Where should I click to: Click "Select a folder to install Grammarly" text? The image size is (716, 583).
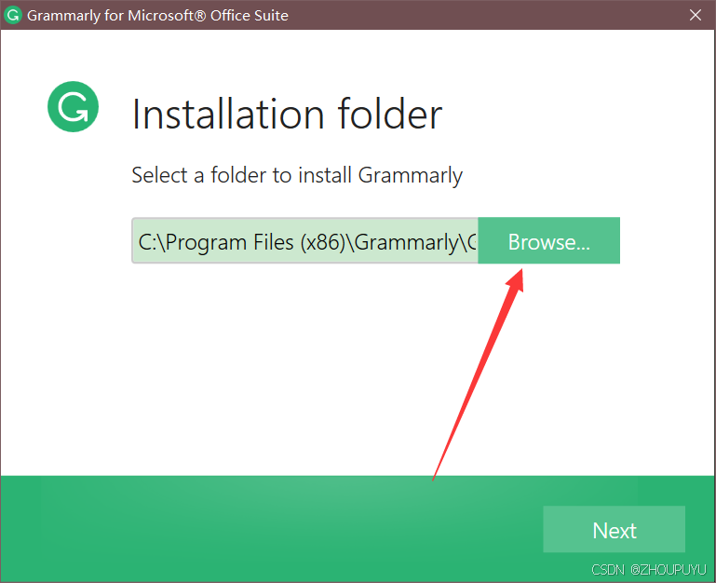click(x=297, y=175)
